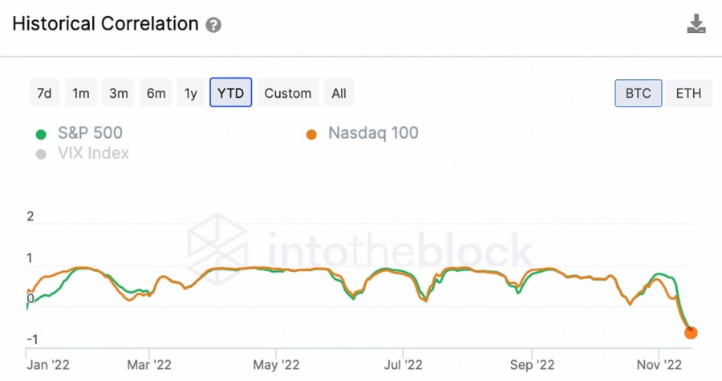Switch correlation asset to ETH
722x381 pixels.
(x=688, y=93)
